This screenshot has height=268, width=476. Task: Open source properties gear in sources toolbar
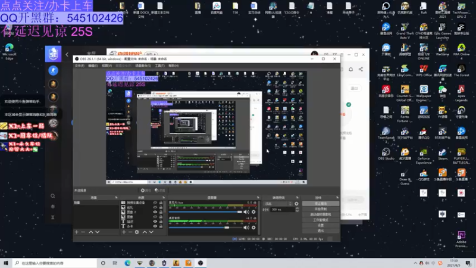point(137,232)
